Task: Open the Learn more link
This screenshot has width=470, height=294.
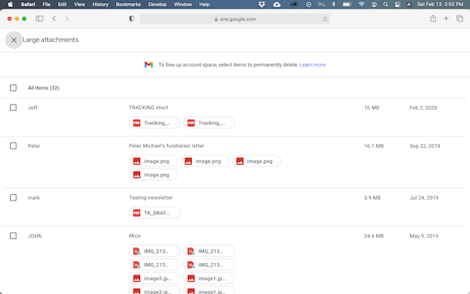Action: (x=312, y=65)
